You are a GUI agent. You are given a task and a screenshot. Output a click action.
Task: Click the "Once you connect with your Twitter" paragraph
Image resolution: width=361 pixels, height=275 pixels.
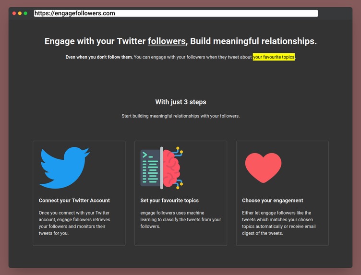[74, 223]
